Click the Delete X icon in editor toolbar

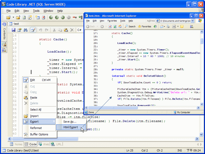pos(72,30)
